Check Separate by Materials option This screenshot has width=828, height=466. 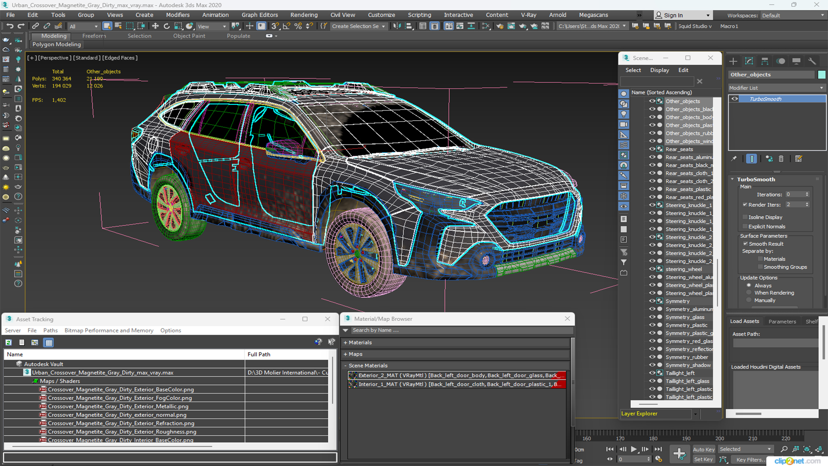(x=760, y=259)
